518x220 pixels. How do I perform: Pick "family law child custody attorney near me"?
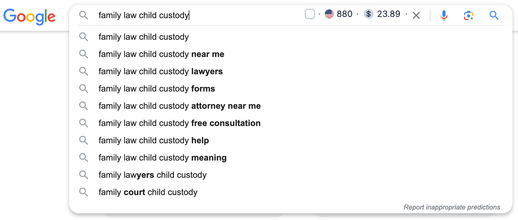coord(179,106)
